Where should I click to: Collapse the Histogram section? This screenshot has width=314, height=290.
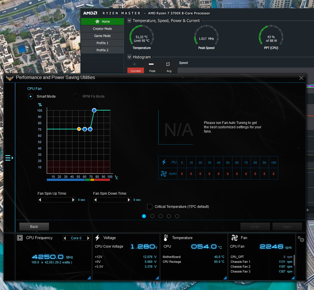[129, 57]
